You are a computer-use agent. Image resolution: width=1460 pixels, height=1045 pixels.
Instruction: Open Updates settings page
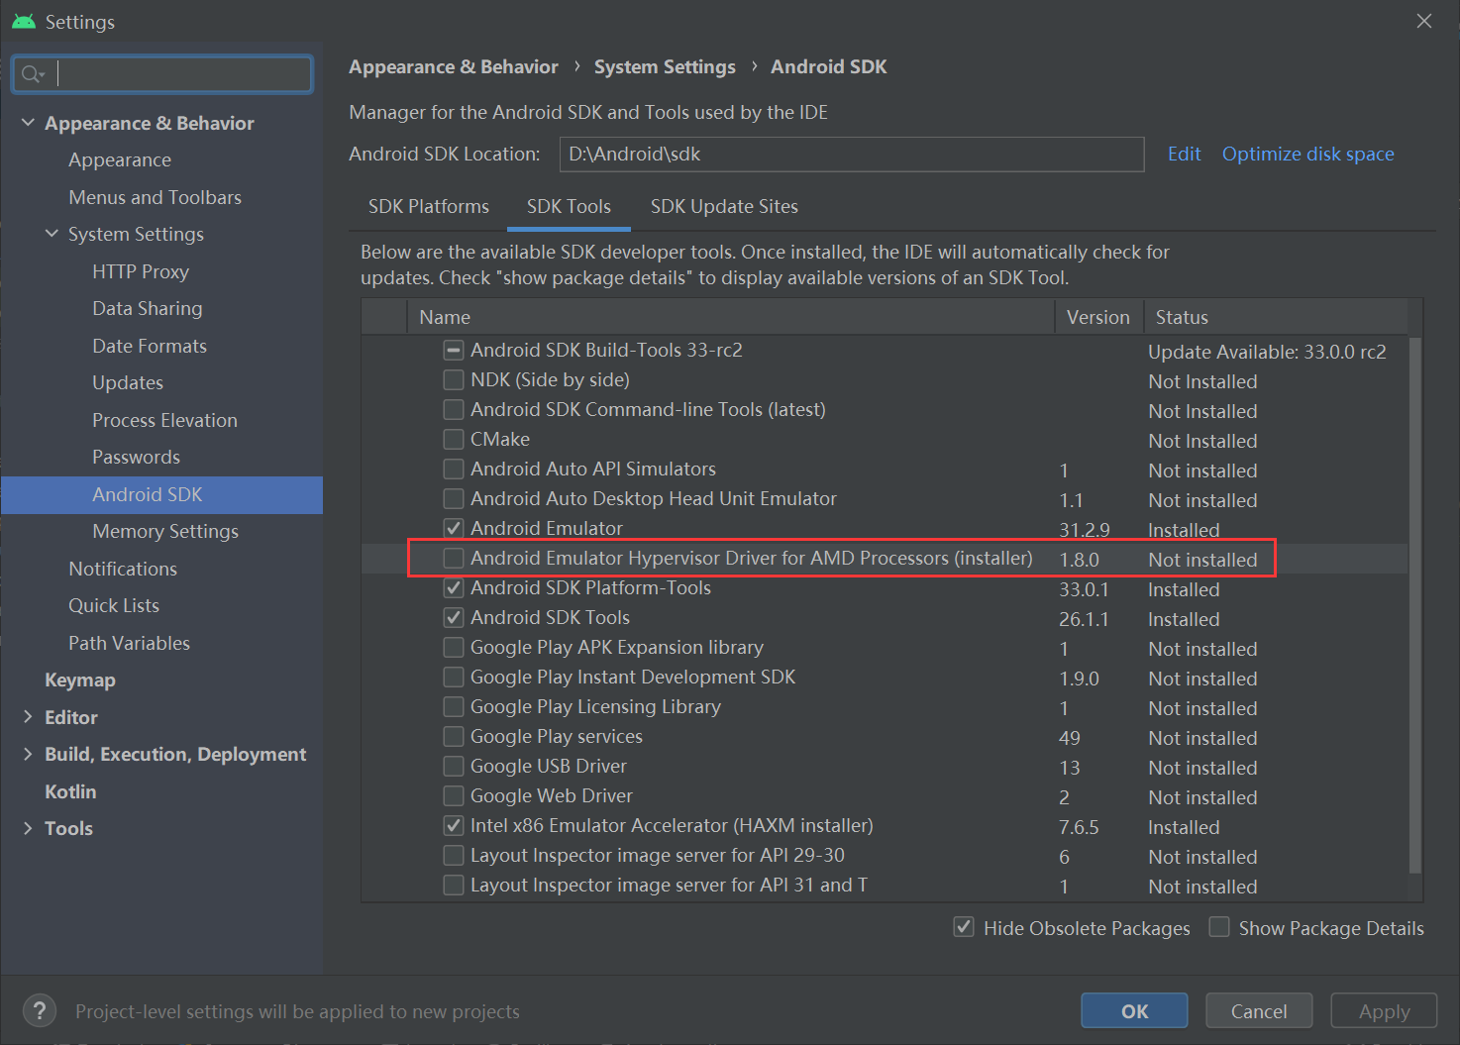tap(128, 382)
